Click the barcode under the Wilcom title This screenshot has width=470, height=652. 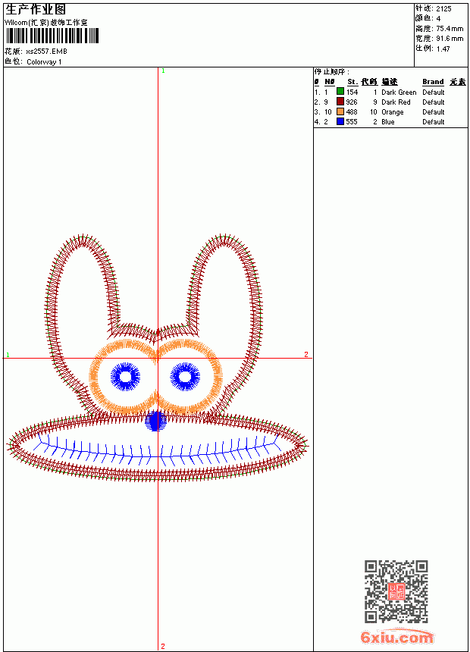point(52,36)
